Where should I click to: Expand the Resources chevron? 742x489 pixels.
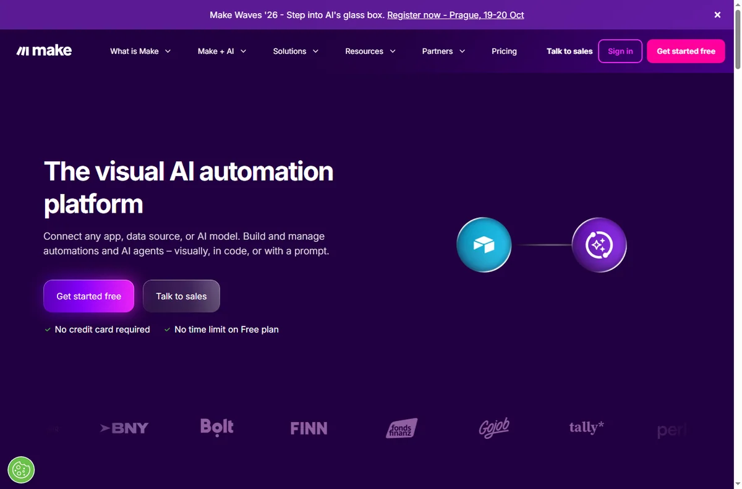[x=392, y=51]
